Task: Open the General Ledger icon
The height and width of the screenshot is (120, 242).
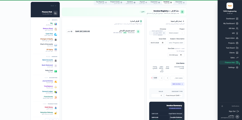Action: click(56, 92)
